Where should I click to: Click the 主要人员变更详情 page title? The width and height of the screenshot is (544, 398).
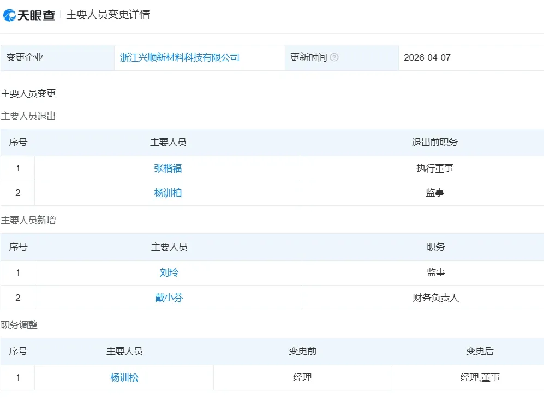108,15
